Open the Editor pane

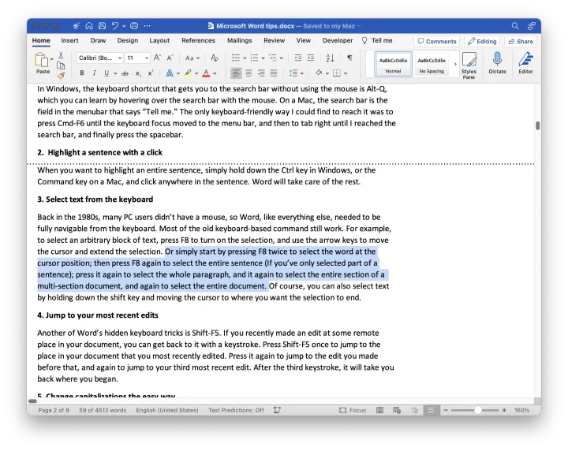[525, 63]
